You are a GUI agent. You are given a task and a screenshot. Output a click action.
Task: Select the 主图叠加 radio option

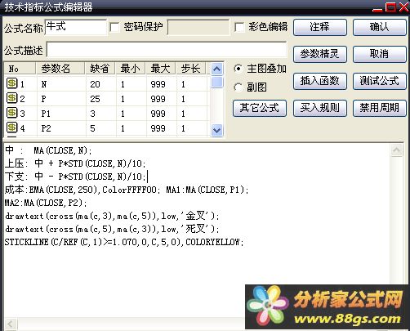pos(238,69)
